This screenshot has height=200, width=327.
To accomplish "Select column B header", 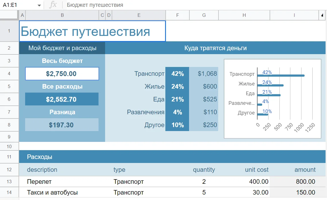I will pos(62,15).
